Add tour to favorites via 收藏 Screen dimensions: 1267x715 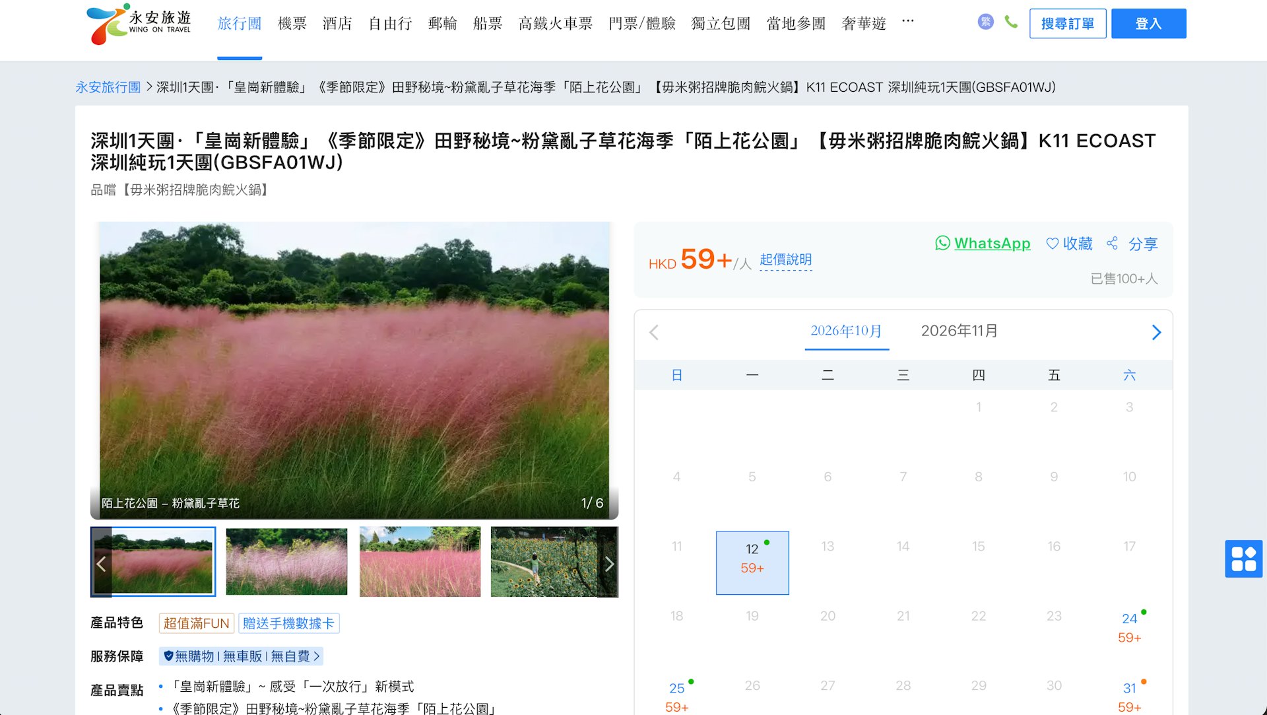point(1070,244)
